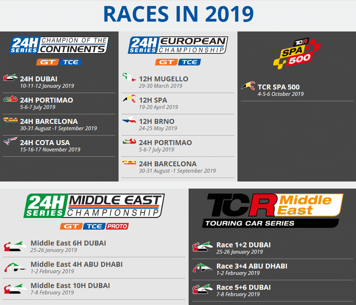Viewport: 356px width, 305px height.
Task: Click the TCR Middle East Touring Car Series logo
Action: 272,210
